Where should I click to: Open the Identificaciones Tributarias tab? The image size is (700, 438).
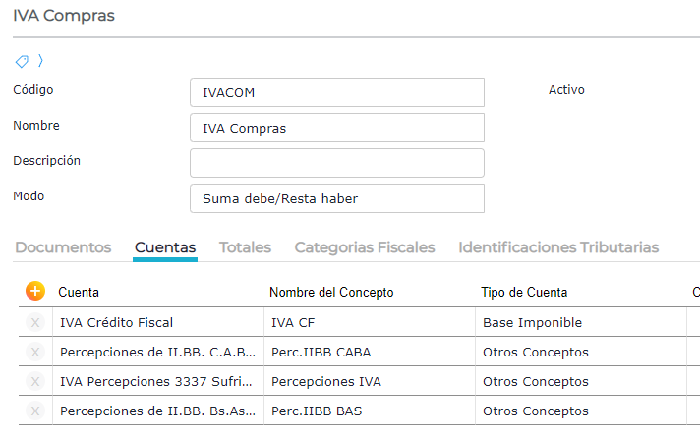[x=558, y=247]
